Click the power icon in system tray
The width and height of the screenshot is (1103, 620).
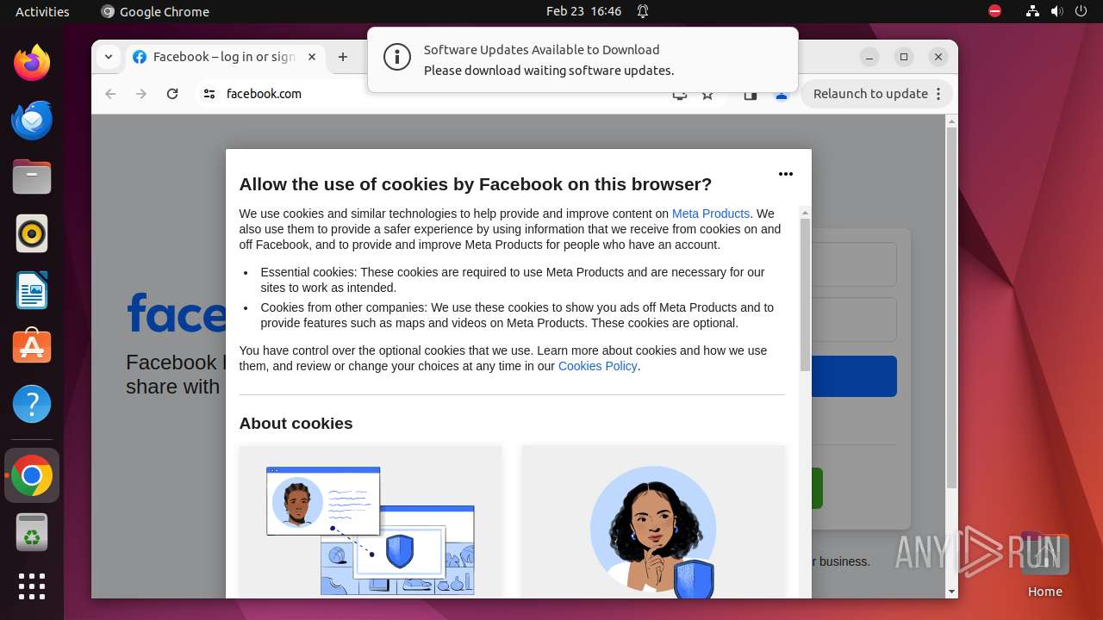point(1081,11)
